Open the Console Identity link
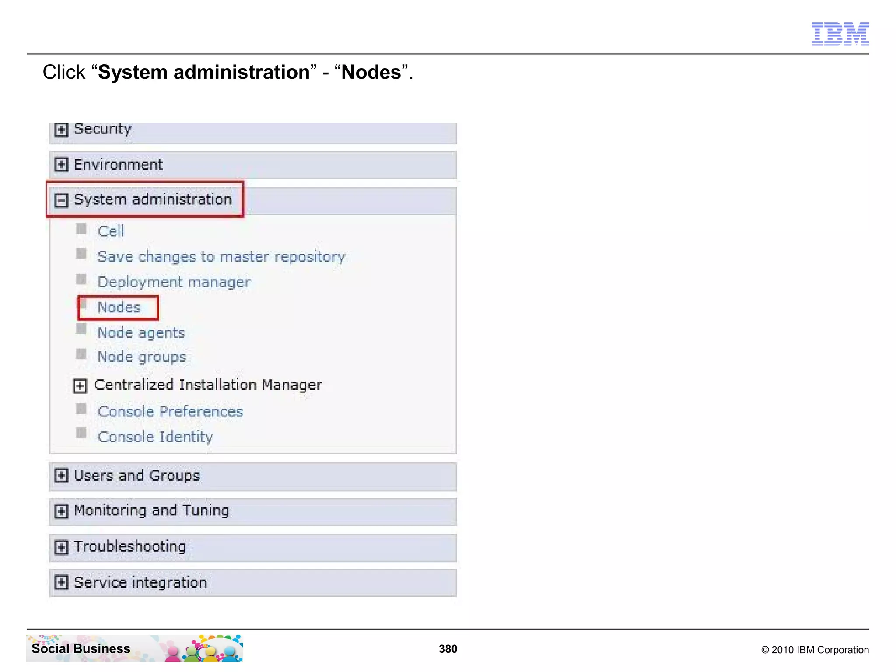This screenshot has height=672, width=896. point(155,437)
